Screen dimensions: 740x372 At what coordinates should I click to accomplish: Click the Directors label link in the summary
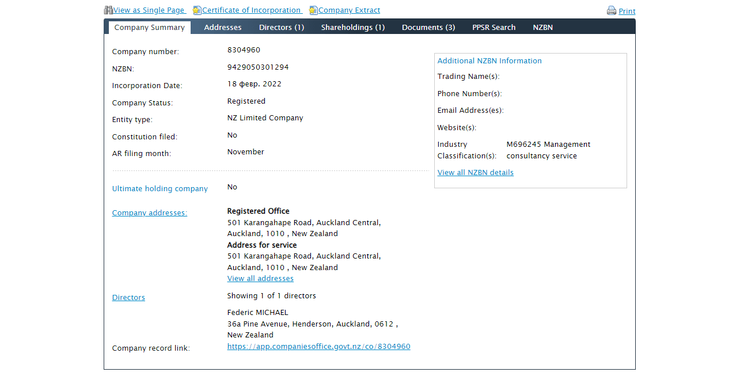[x=128, y=298]
